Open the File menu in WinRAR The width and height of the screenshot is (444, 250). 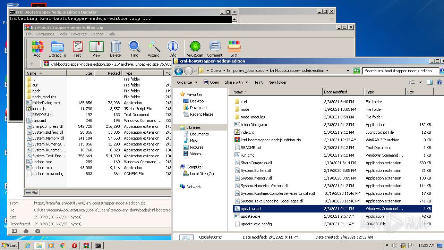[x=29, y=34]
